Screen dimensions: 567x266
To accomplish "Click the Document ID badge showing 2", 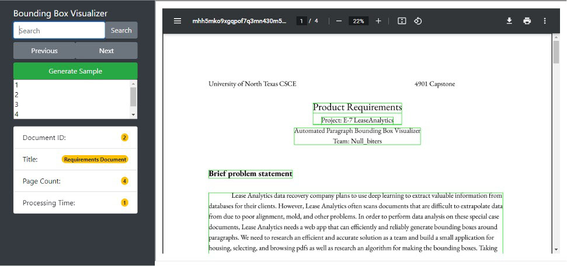I will coord(124,137).
